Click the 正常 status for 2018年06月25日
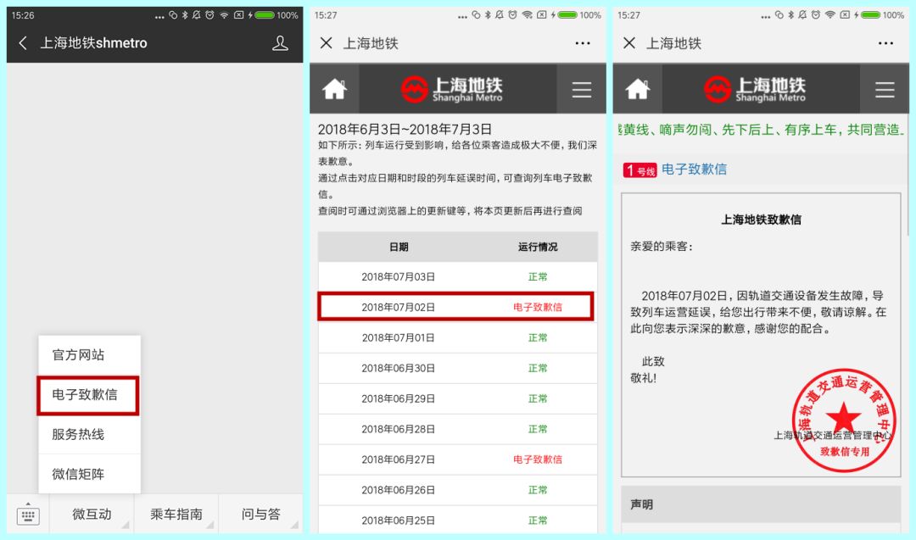This screenshot has width=916, height=540. click(x=538, y=521)
